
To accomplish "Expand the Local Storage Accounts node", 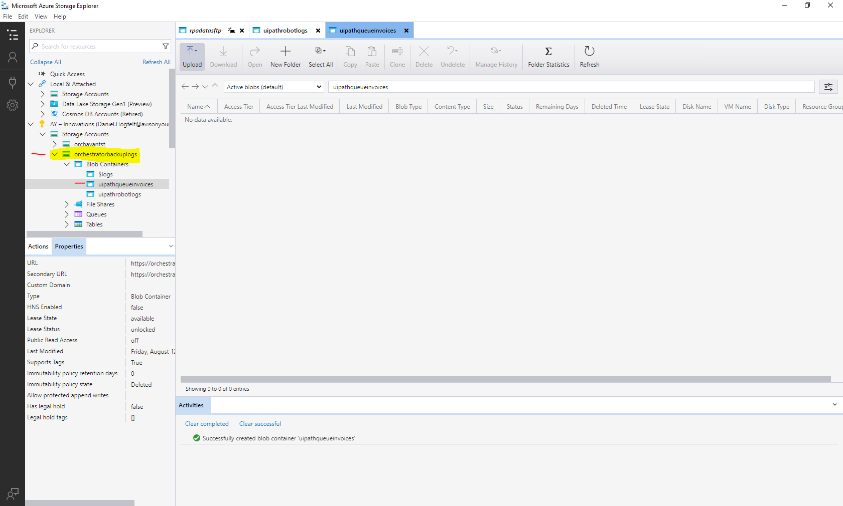I will pos(43,94).
